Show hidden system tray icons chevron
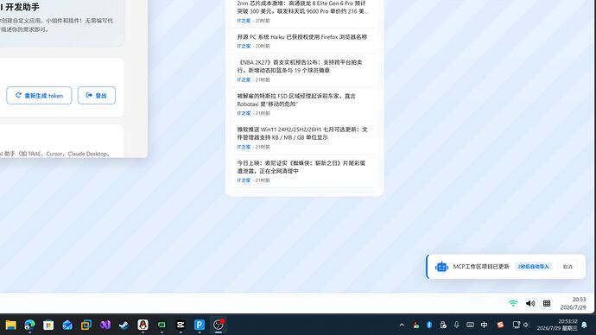596x335 pixels. tap(402, 326)
